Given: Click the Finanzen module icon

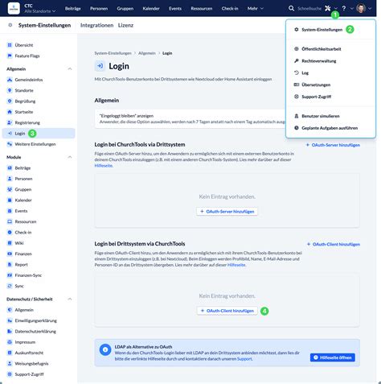Looking at the screenshot, I should pyautogui.click(x=10, y=254).
